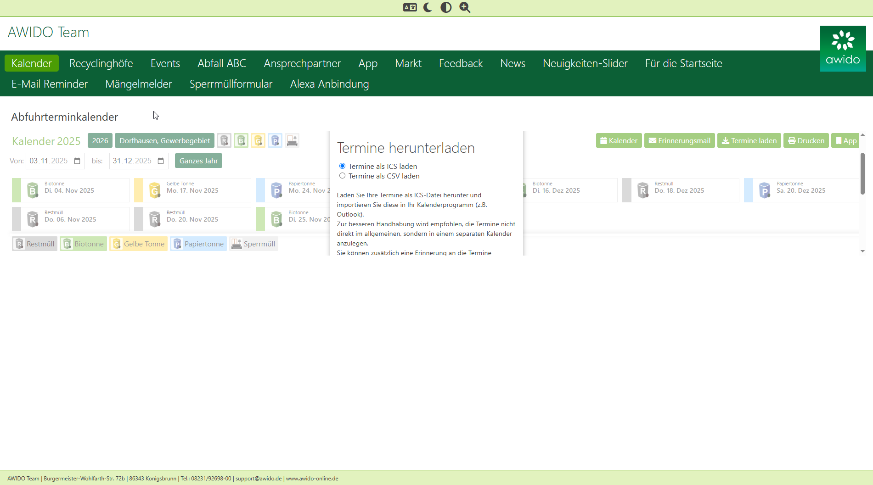The width and height of the screenshot is (873, 485).
Task: Open the Dorfhausen, Gewerbegebiet location selector
Action: (x=164, y=140)
